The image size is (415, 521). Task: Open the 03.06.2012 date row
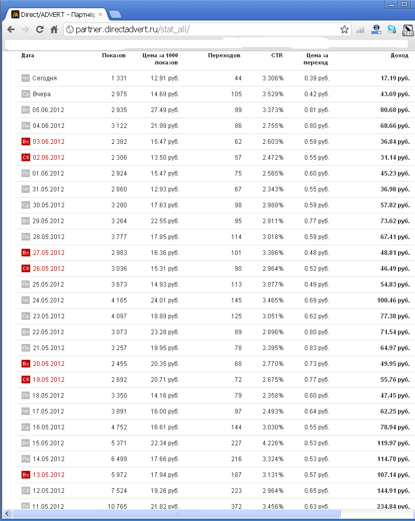[x=48, y=142]
